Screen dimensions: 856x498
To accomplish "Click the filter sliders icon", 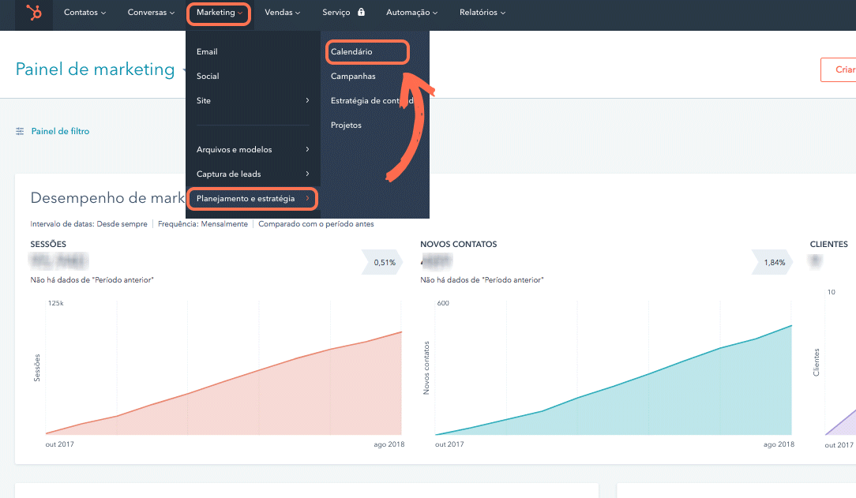I will click(21, 131).
